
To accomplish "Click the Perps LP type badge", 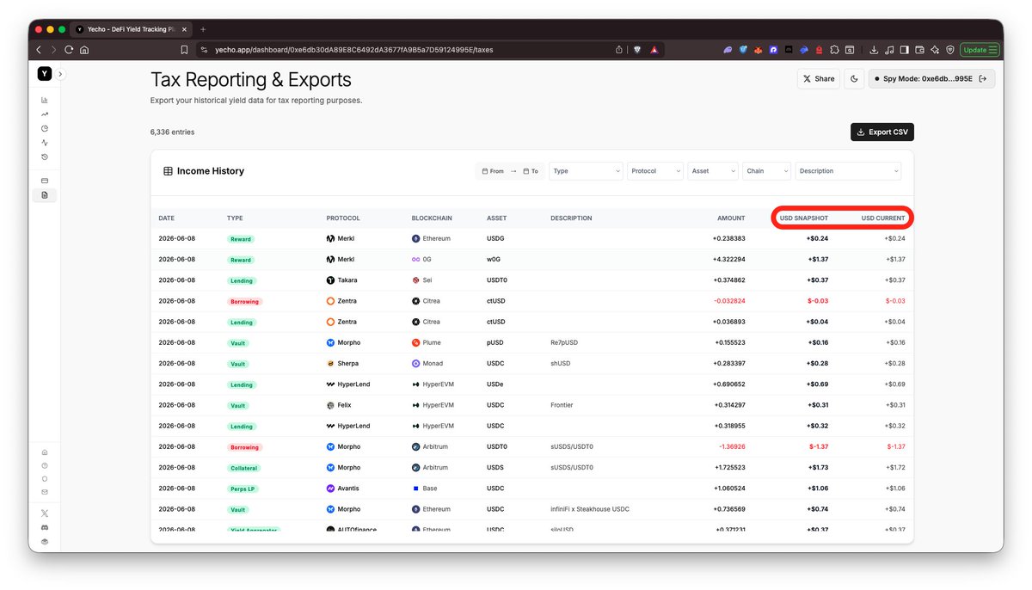I will [243, 489].
